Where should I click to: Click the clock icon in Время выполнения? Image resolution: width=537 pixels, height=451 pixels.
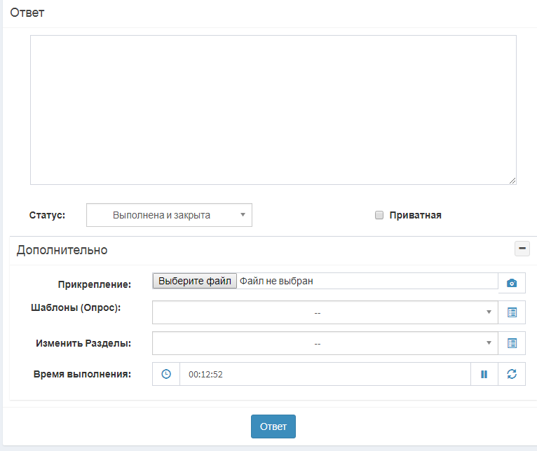pyautogui.click(x=166, y=374)
